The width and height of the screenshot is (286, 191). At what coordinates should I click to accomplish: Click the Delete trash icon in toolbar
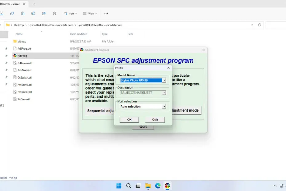click(54, 14)
